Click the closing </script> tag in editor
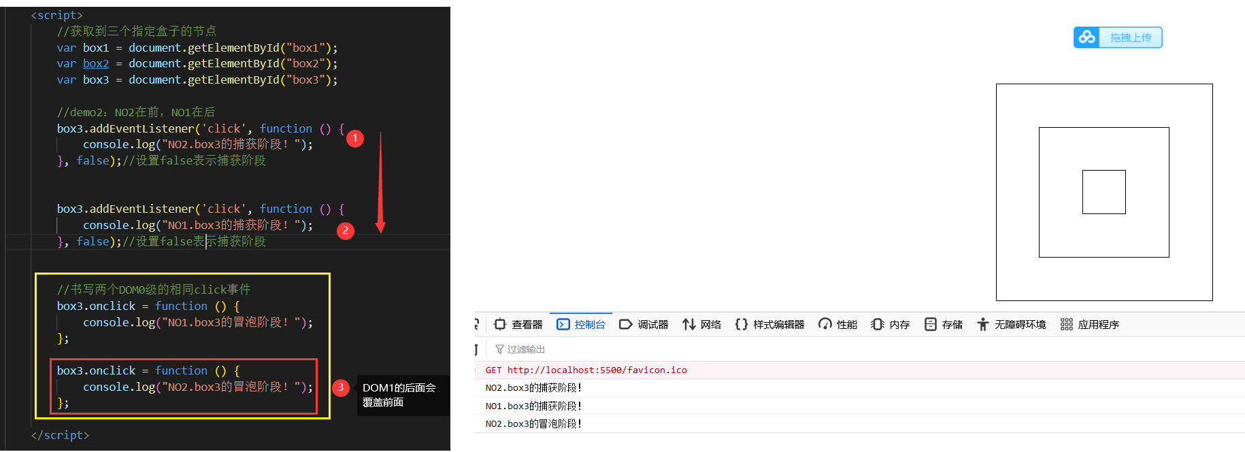Viewport: 1245px width, 452px height. tap(60, 435)
